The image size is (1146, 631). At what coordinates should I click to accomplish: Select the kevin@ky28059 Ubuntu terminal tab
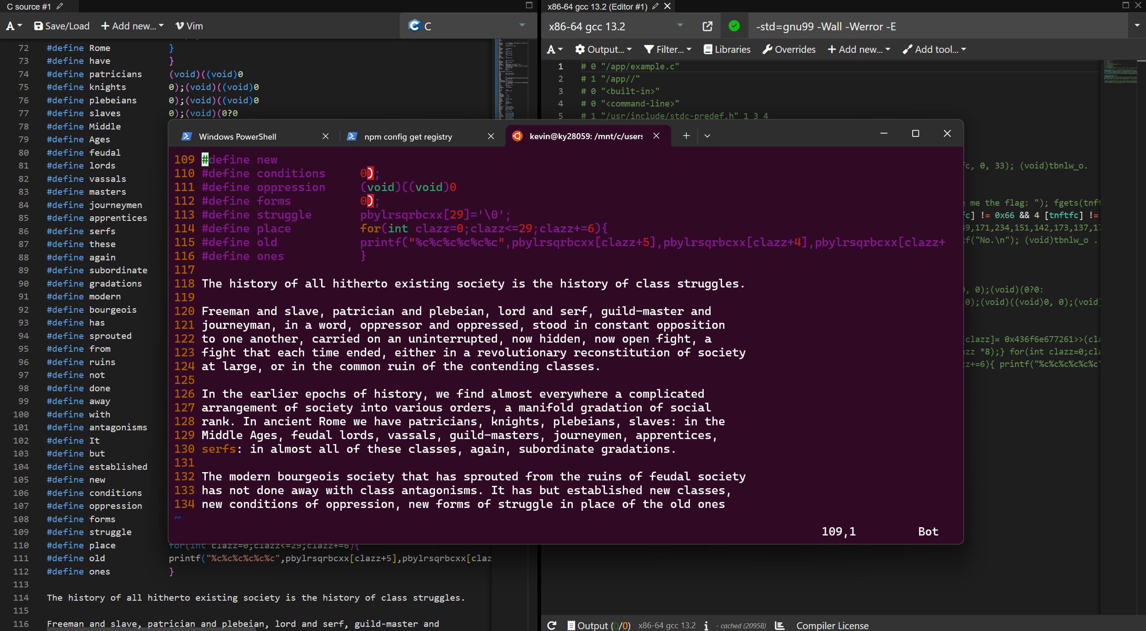coord(588,136)
